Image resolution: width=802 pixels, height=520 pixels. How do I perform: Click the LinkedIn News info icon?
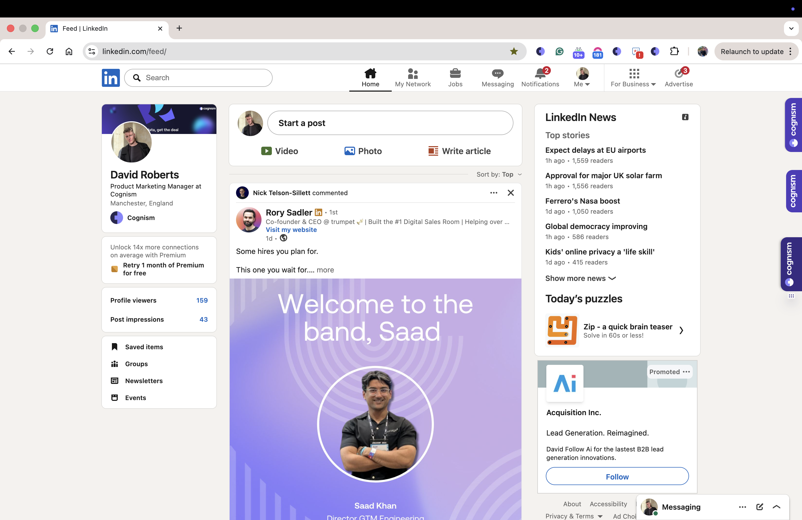point(685,117)
